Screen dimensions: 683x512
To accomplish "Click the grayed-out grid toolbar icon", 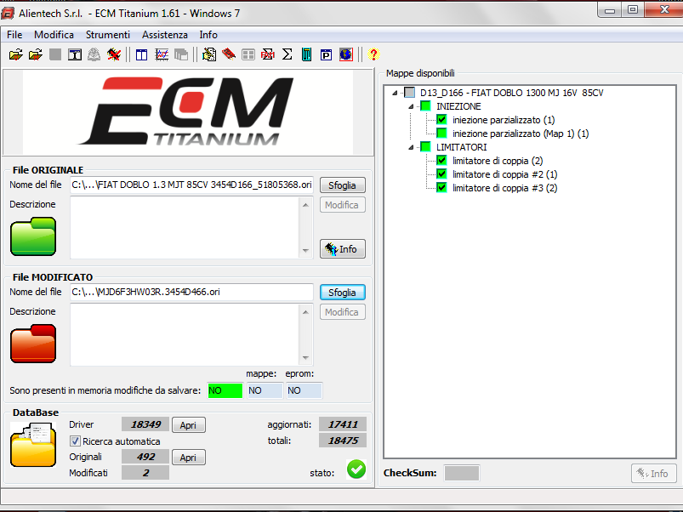I will tap(248, 54).
